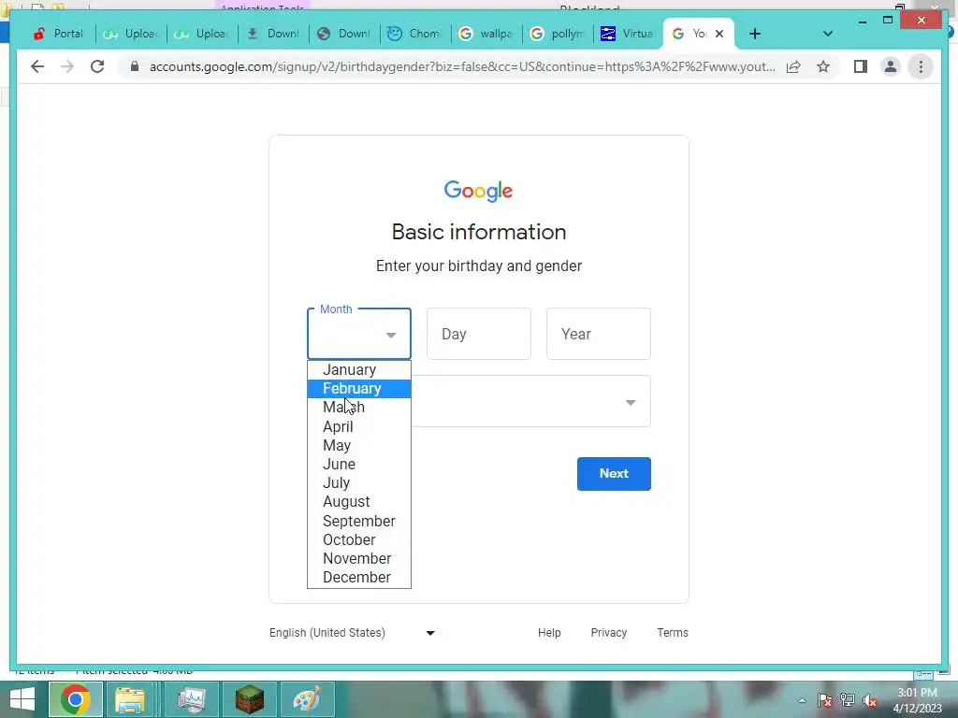Switch to the pollym Google tab
This screenshot has height=718, width=958.
557,34
